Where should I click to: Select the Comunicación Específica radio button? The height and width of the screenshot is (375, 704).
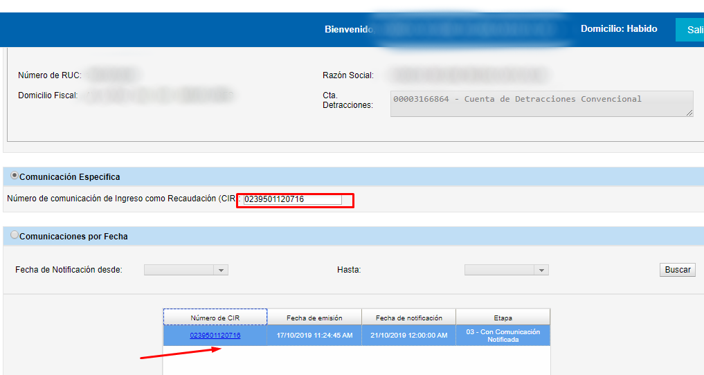tap(15, 176)
